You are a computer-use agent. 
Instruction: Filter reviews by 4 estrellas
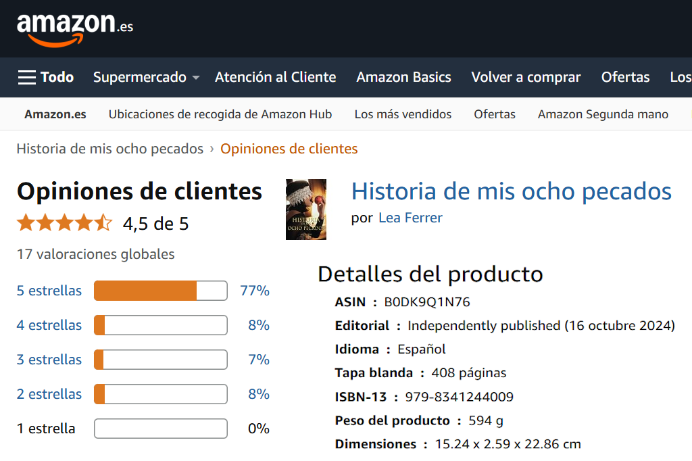click(x=49, y=325)
